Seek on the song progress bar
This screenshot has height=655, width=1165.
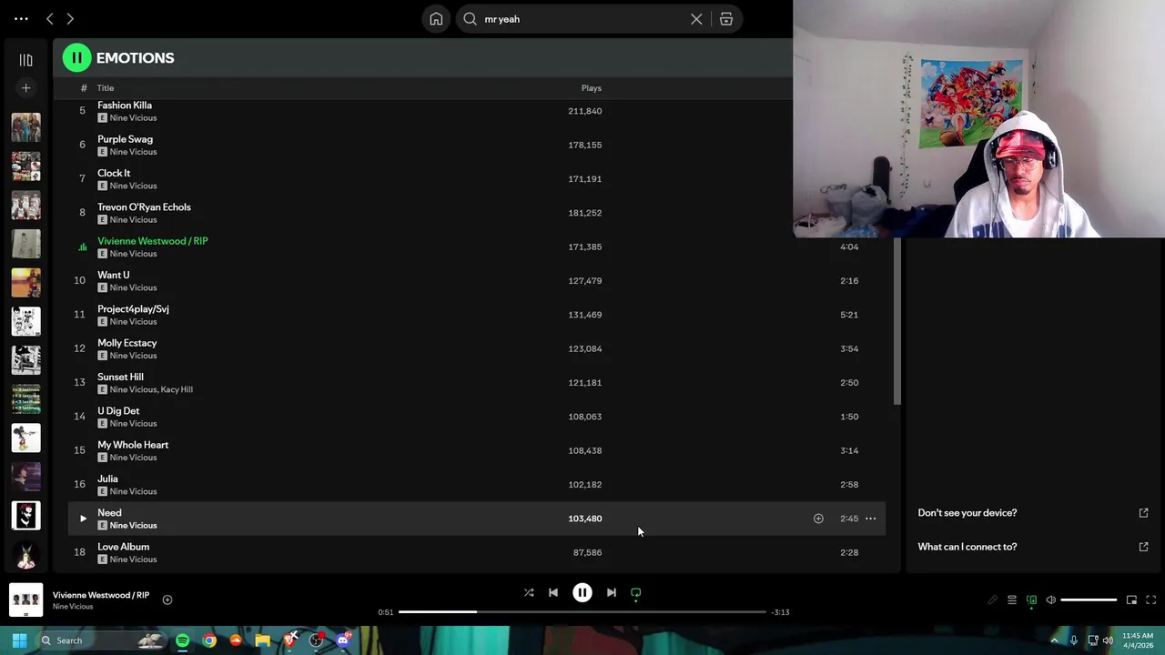582,612
